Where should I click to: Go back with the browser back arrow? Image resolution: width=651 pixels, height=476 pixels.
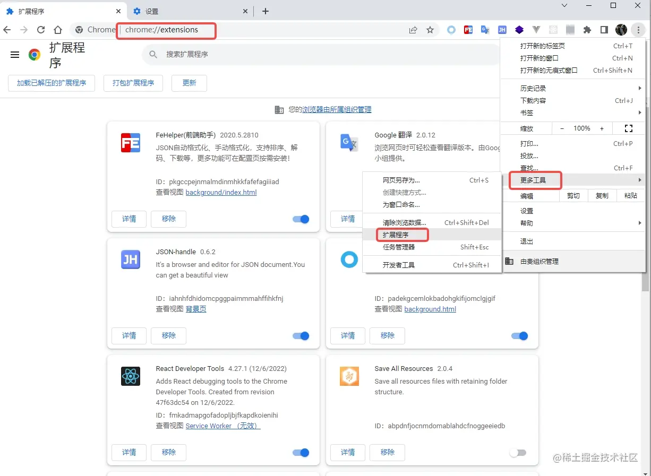coord(7,30)
